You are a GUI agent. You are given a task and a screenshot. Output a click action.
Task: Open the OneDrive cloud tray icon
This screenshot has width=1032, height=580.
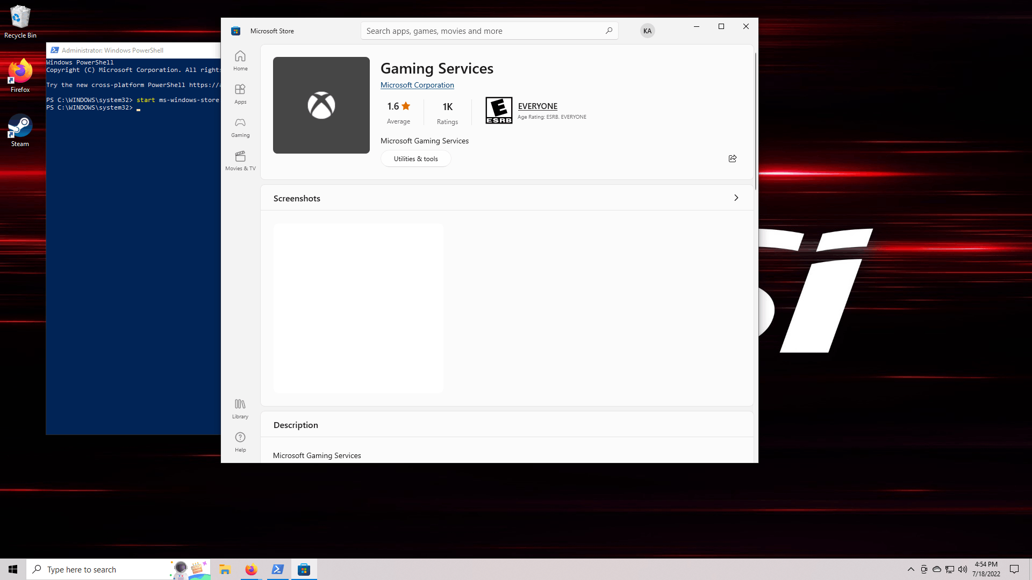pos(936,569)
